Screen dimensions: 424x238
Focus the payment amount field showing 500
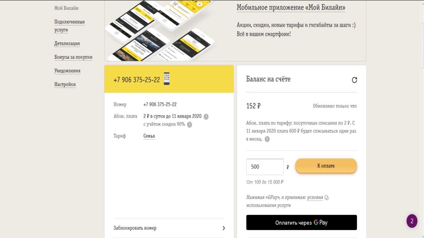(x=265, y=167)
